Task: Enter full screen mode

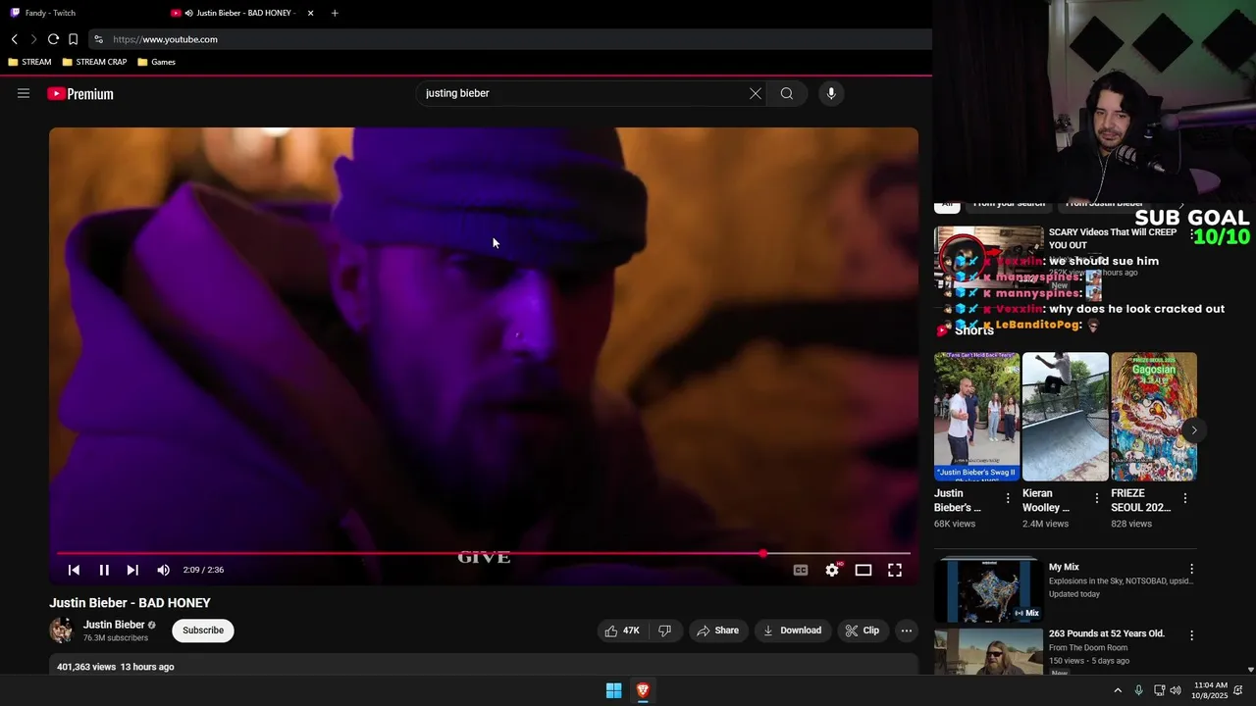Action: (895, 570)
